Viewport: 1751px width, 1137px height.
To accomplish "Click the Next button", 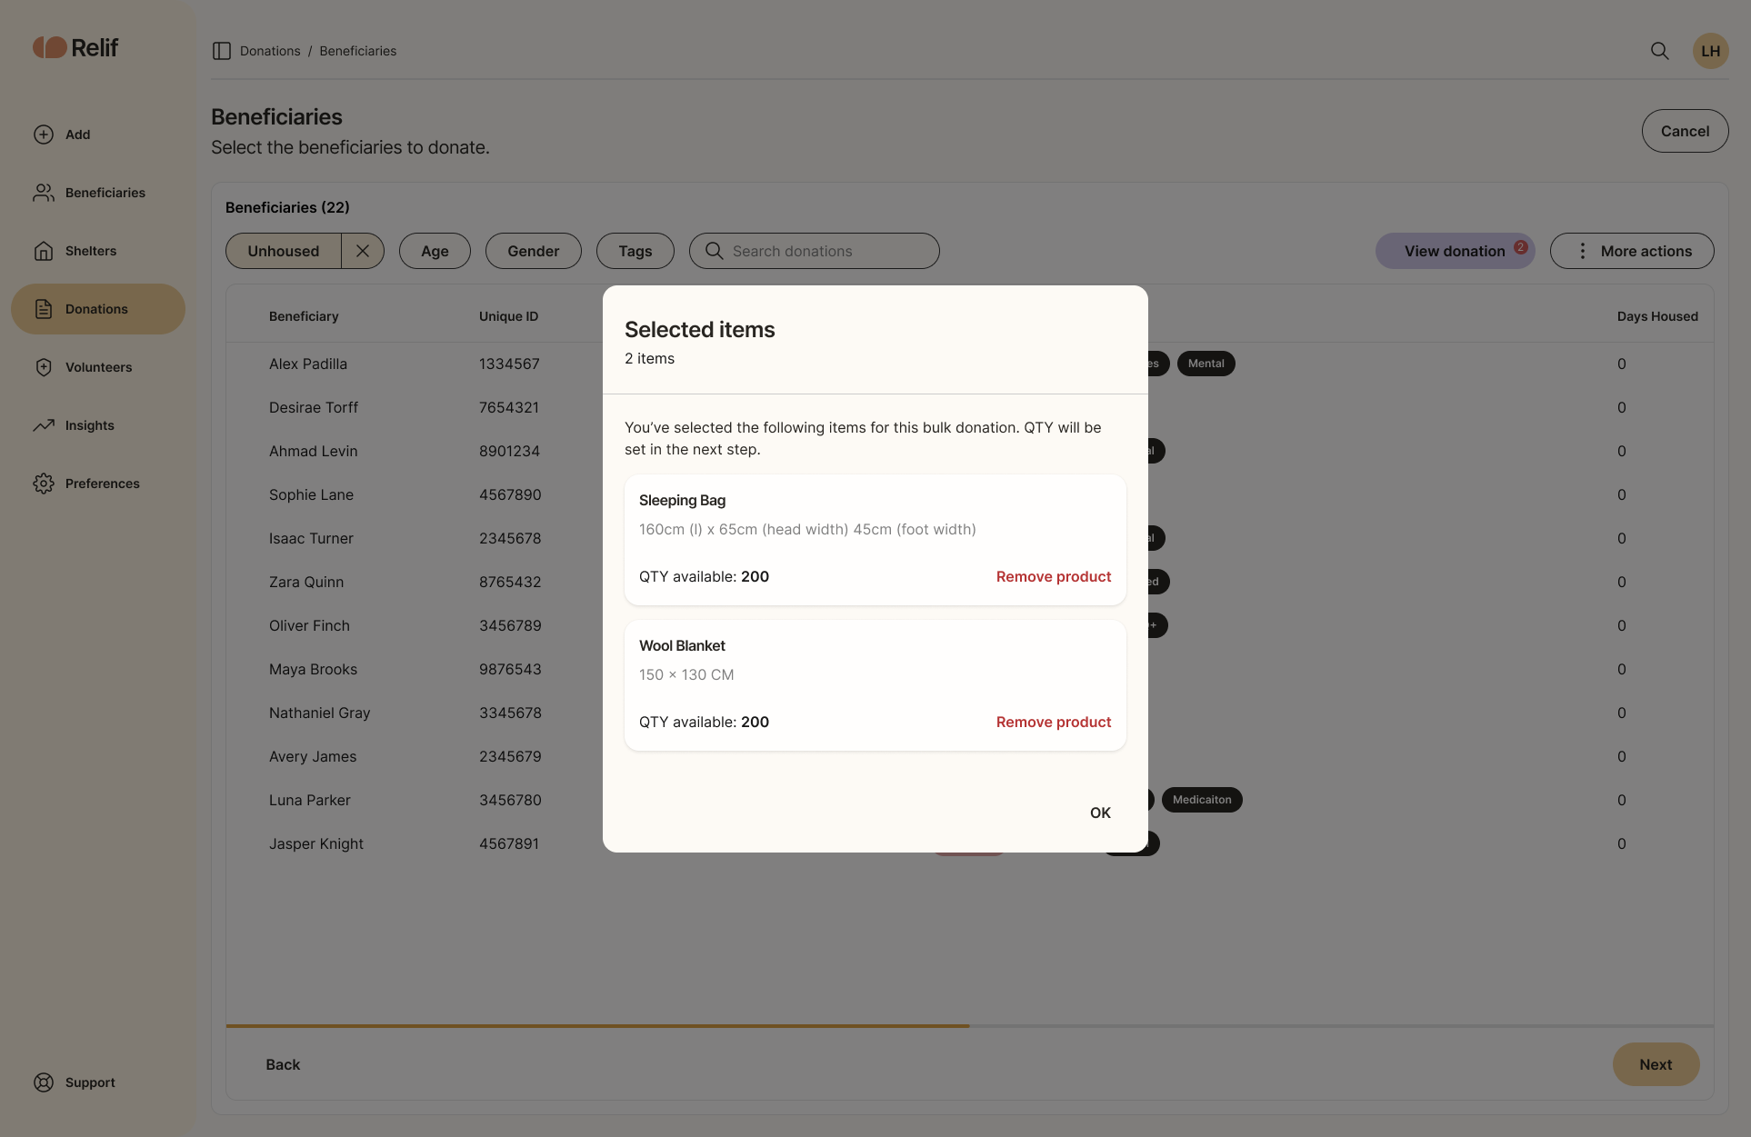I will coord(1656,1064).
